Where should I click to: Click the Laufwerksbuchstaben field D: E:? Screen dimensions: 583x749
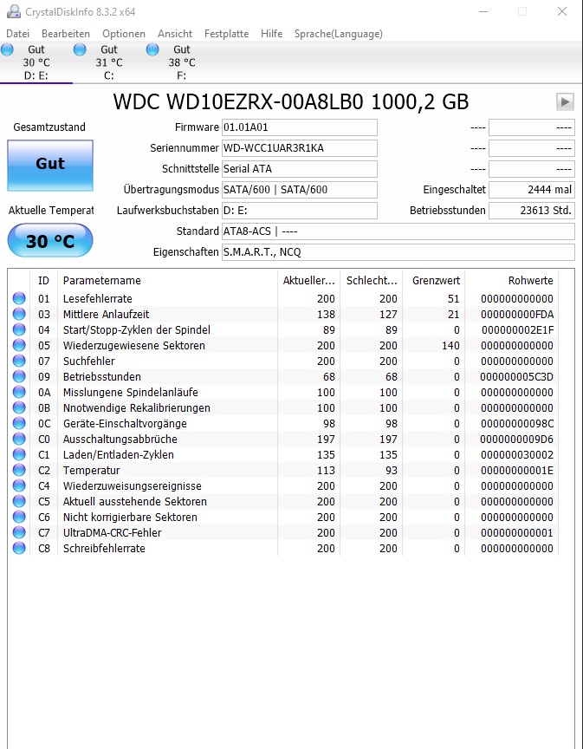click(300, 211)
